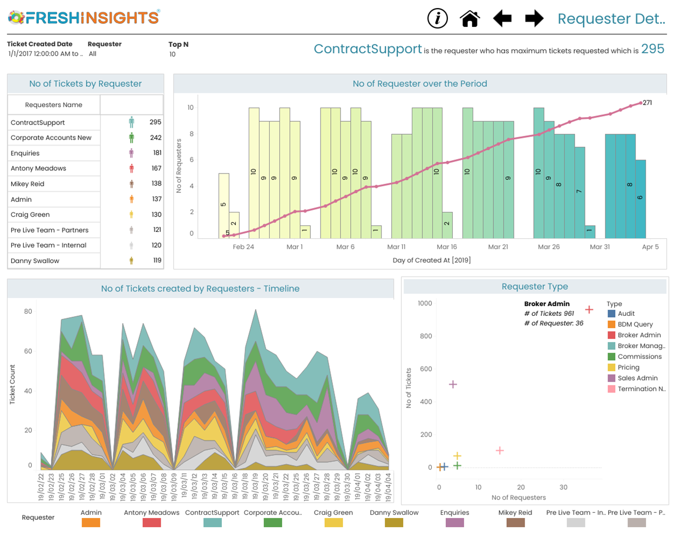Click the information icon in header
Screen dimensions: 674x539
click(x=438, y=18)
